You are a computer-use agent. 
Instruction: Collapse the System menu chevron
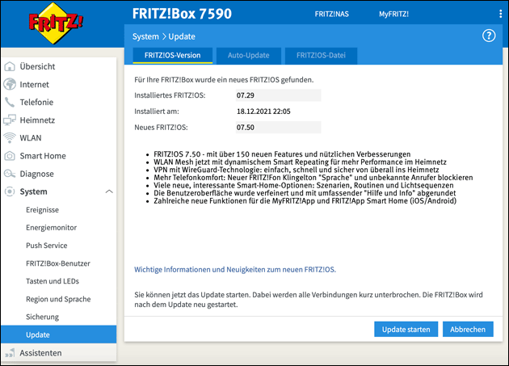coord(109,191)
